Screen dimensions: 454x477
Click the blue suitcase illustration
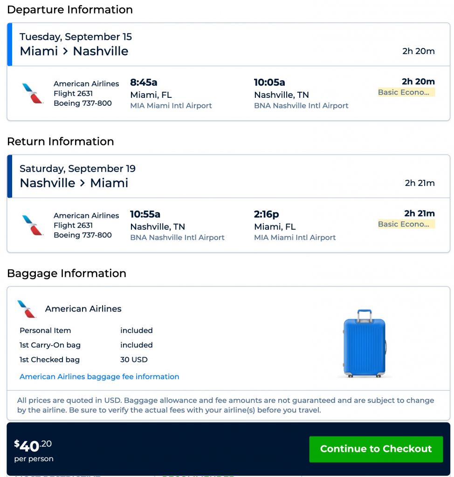point(365,342)
